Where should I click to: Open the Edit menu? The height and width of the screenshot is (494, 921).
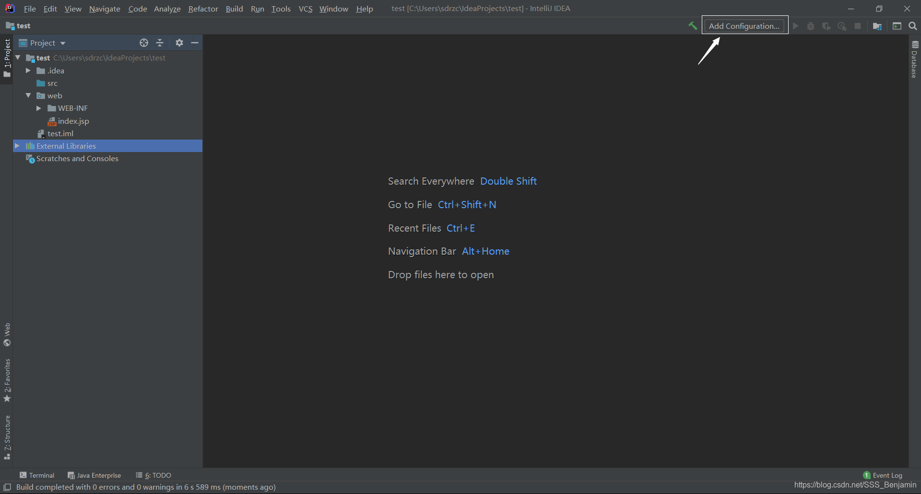(50, 9)
